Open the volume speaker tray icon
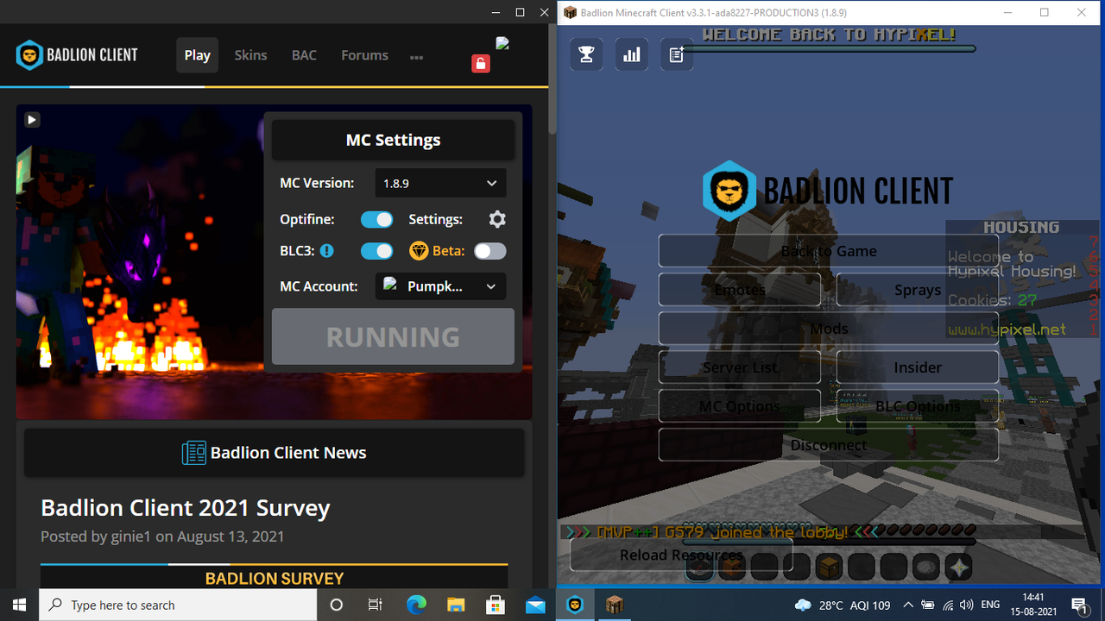The image size is (1105, 621). pyautogui.click(x=966, y=605)
